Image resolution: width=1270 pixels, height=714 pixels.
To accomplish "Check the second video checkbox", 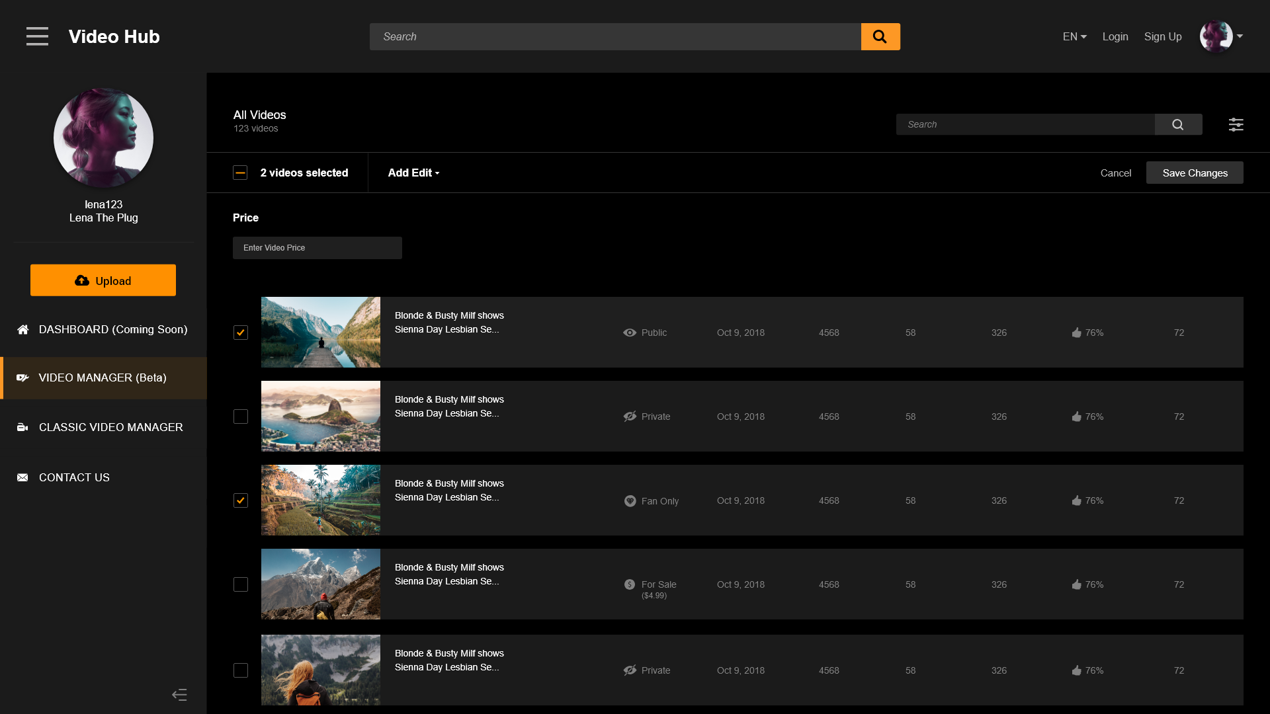I will click(x=241, y=416).
